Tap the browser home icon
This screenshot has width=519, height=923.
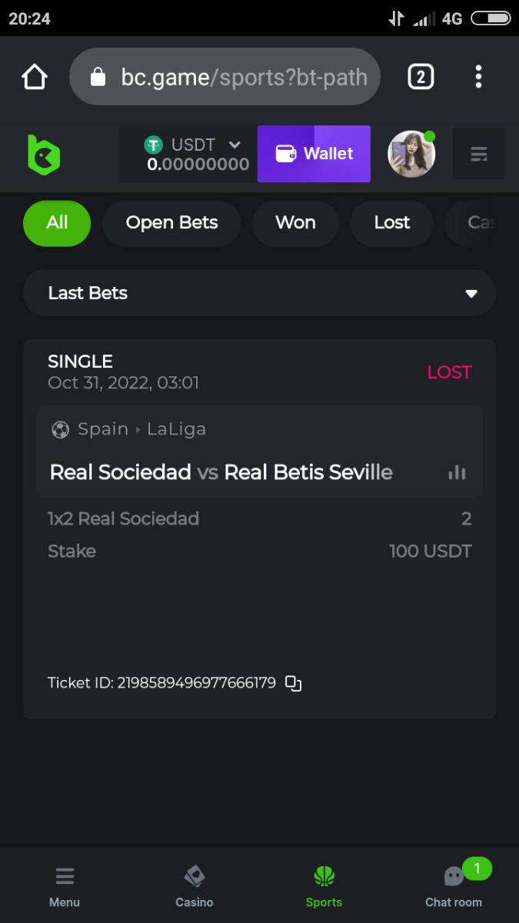click(x=35, y=77)
